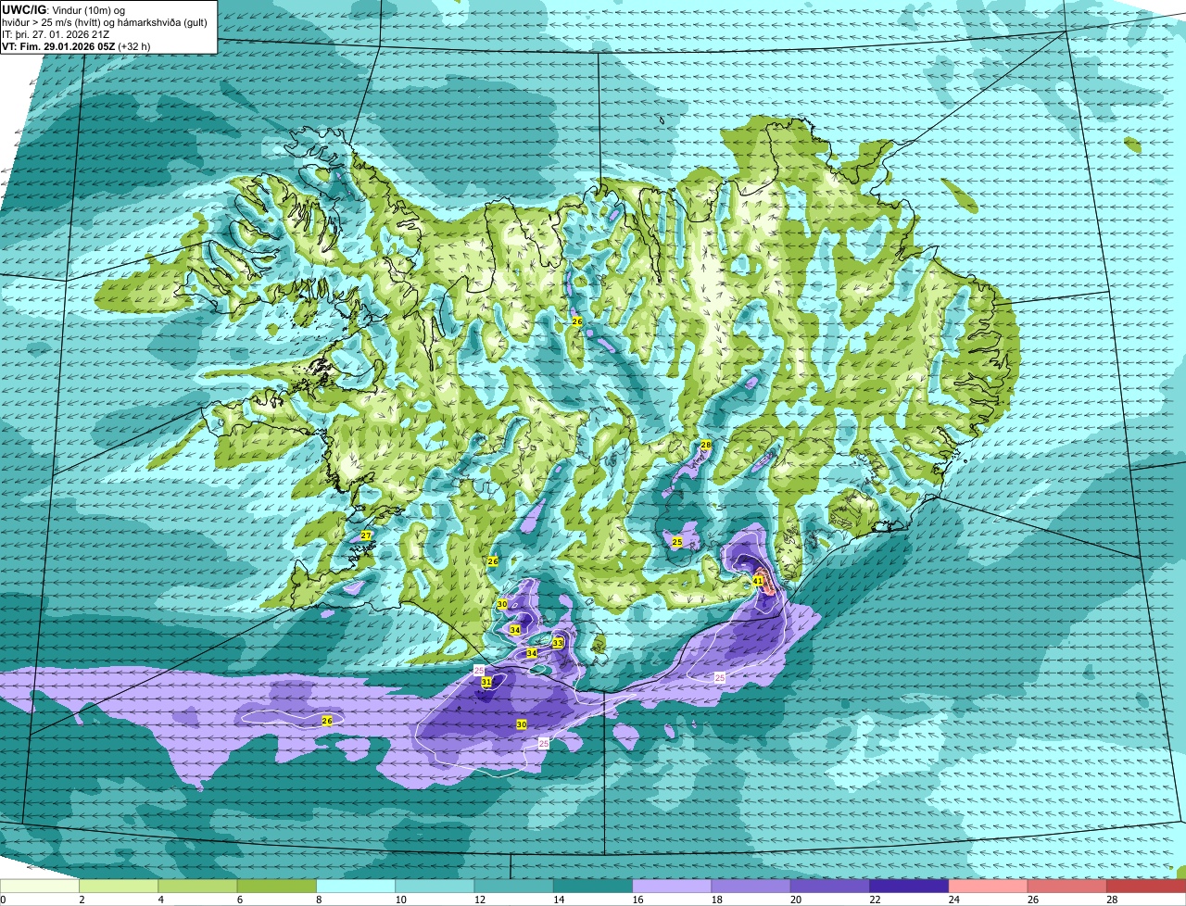Click the legend tick value 28
This screenshot has height=906, width=1186.
click(1110, 900)
